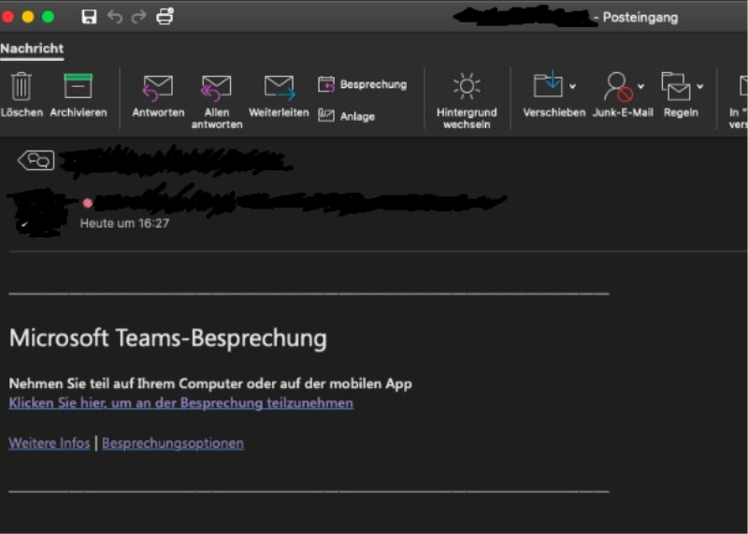Archive the message with Archivieren

click(x=79, y=95)
